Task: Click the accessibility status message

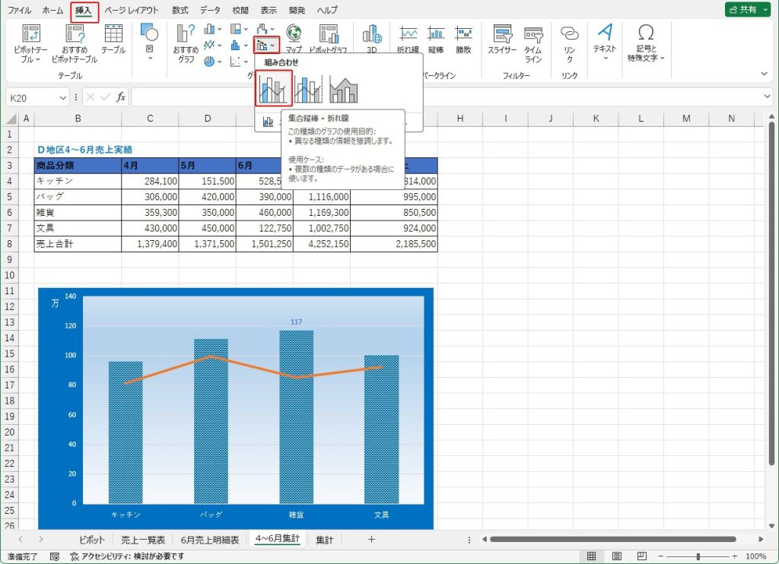Action: 127,556
